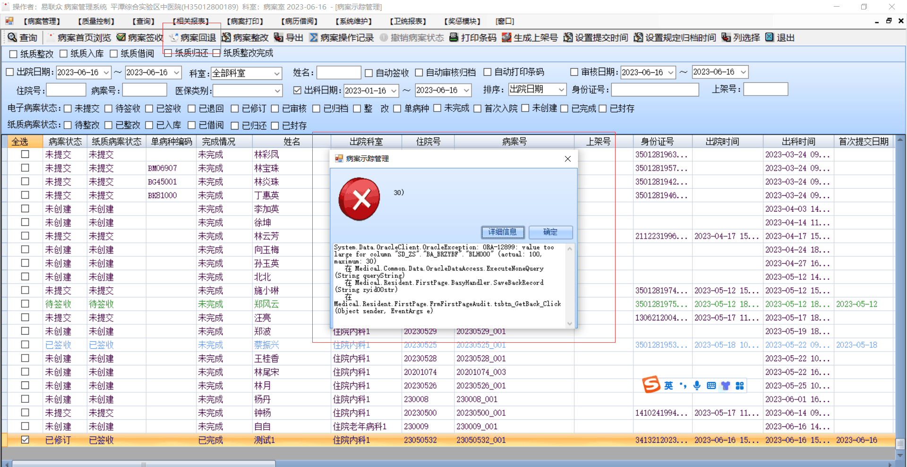Image resolution: width=907 pixels, height=467 pixels.
Task: Click 生成上架号 in the toolbar
Action: pyautogui.click(x=530, y=37)
